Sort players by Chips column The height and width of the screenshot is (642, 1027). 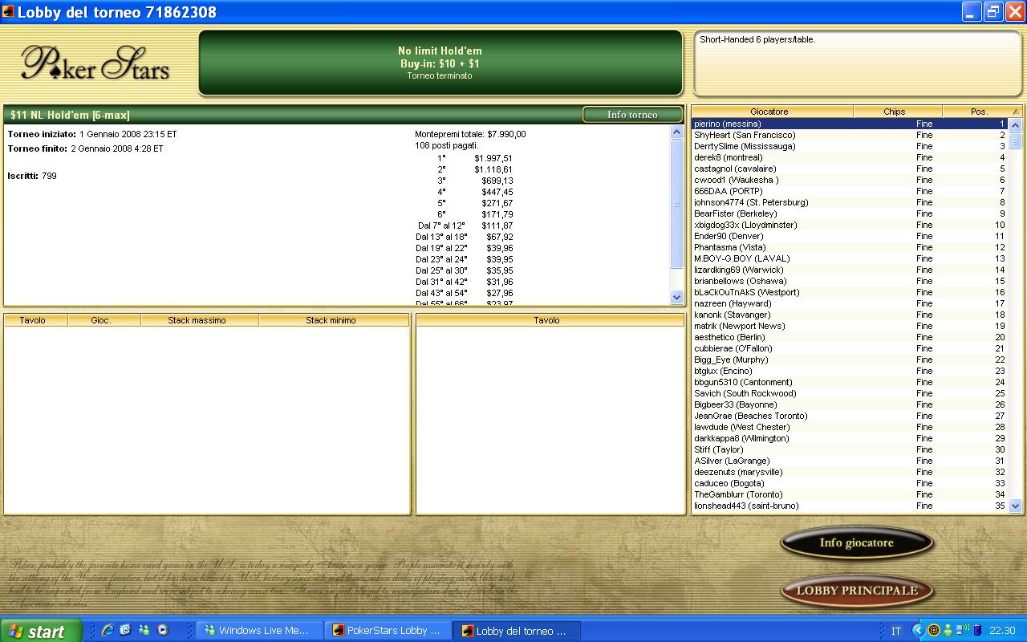(898, 112)
